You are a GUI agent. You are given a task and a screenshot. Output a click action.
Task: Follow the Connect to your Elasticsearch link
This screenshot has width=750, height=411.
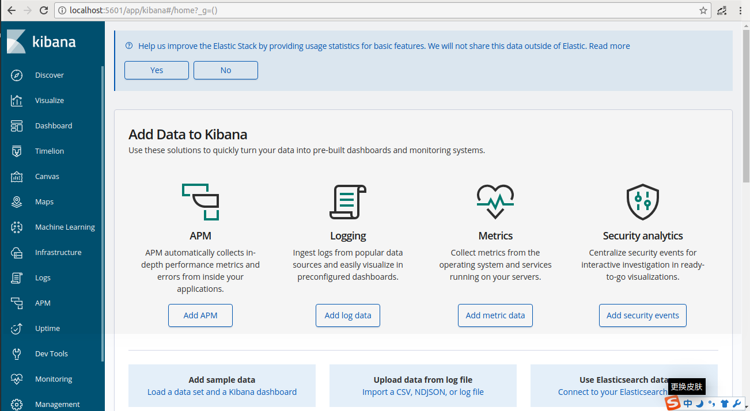pyautogui.click(x=612, y=392)
